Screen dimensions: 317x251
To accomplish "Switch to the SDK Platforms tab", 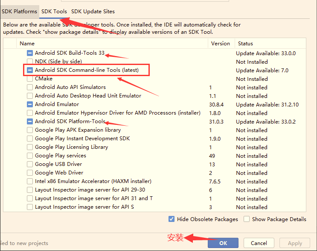I will click(x=19, y=12).
